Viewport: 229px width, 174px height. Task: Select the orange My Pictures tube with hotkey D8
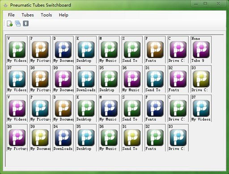point(40,79)
